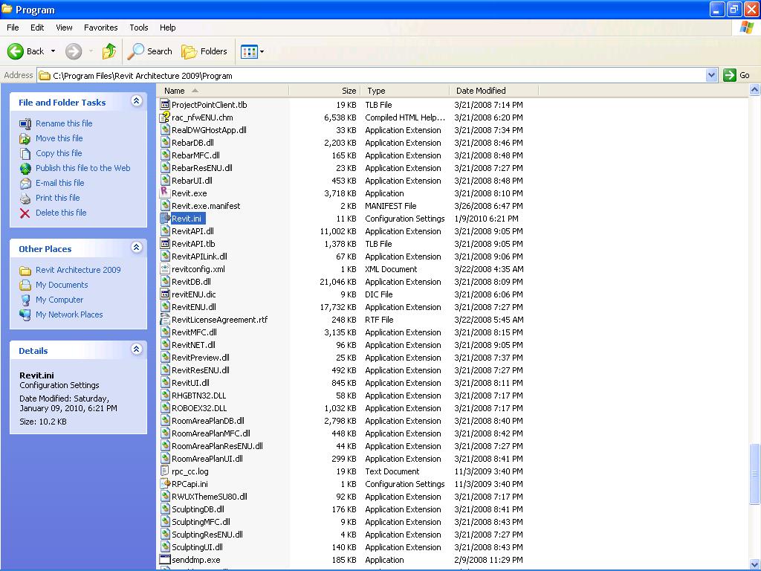The width and height of the screenshot is (761, 571).
Task: Click the Rename this file link
Action: point(64,123)
